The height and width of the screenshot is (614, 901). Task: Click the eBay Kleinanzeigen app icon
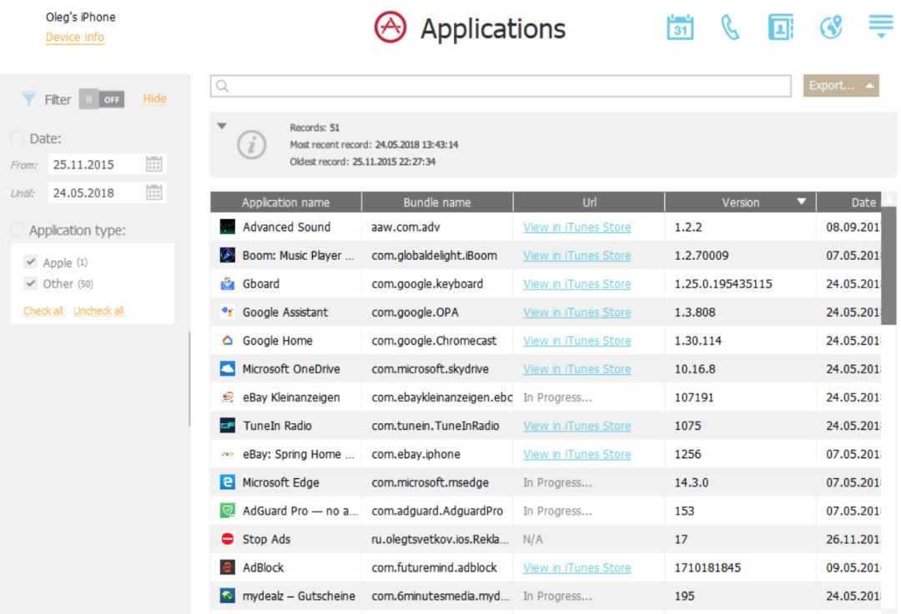[x=228, y=397]
